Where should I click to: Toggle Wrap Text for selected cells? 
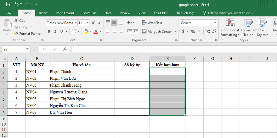point(152,23)
